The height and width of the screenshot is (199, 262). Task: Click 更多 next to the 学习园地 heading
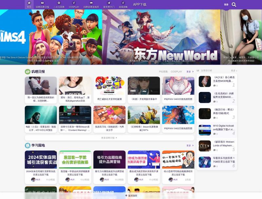[x=190, y=145]
